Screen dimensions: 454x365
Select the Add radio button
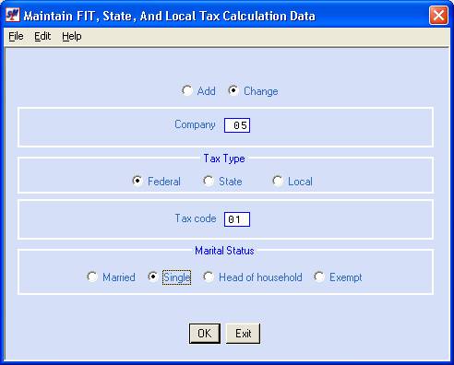[187, 90]
